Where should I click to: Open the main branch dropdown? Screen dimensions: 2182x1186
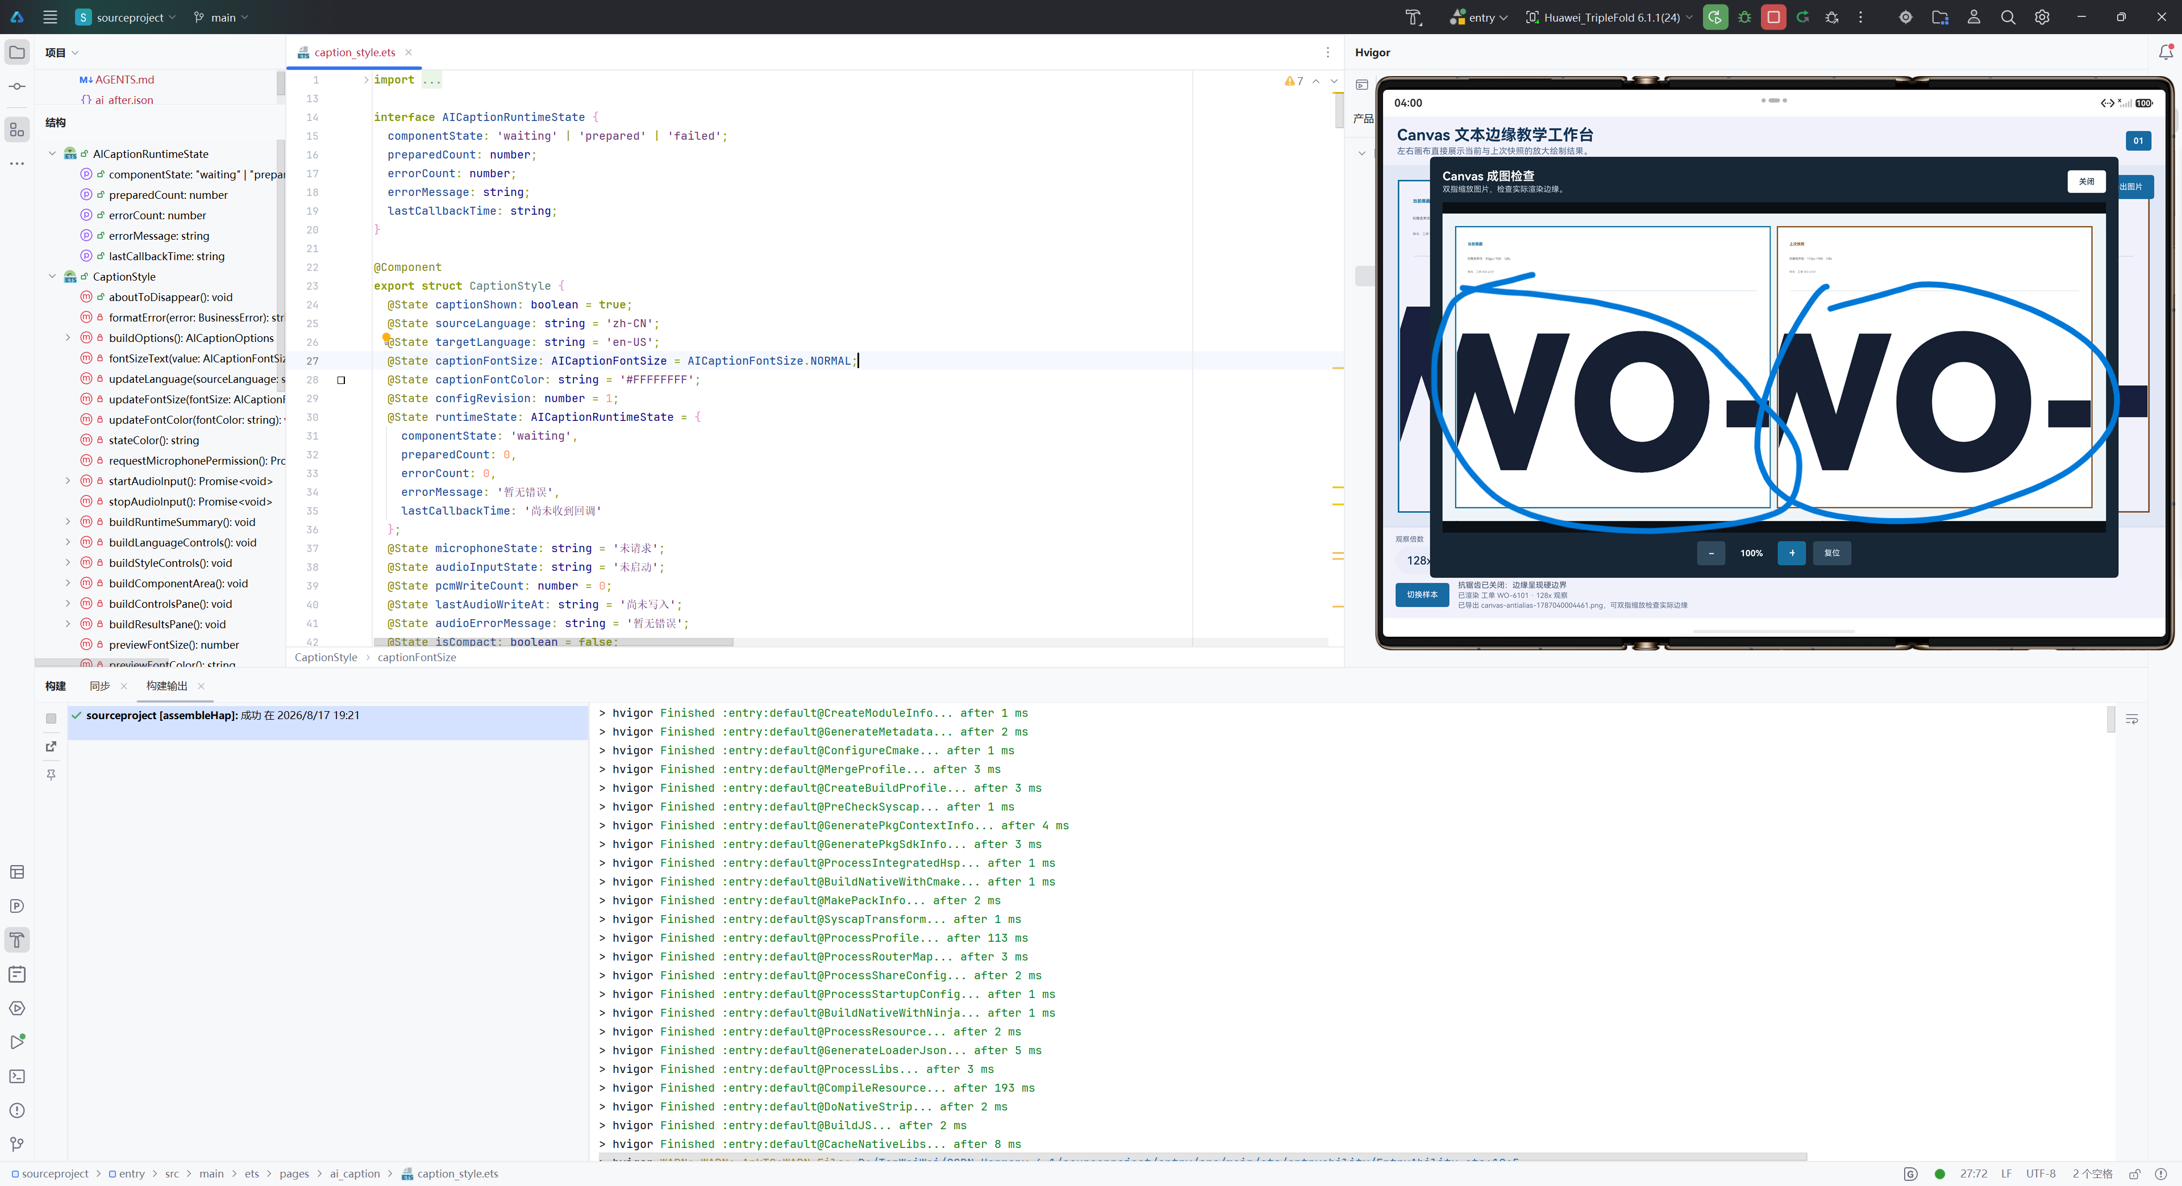(221, 17)
